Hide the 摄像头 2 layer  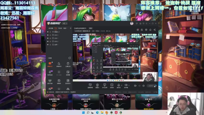pos(48,32)
